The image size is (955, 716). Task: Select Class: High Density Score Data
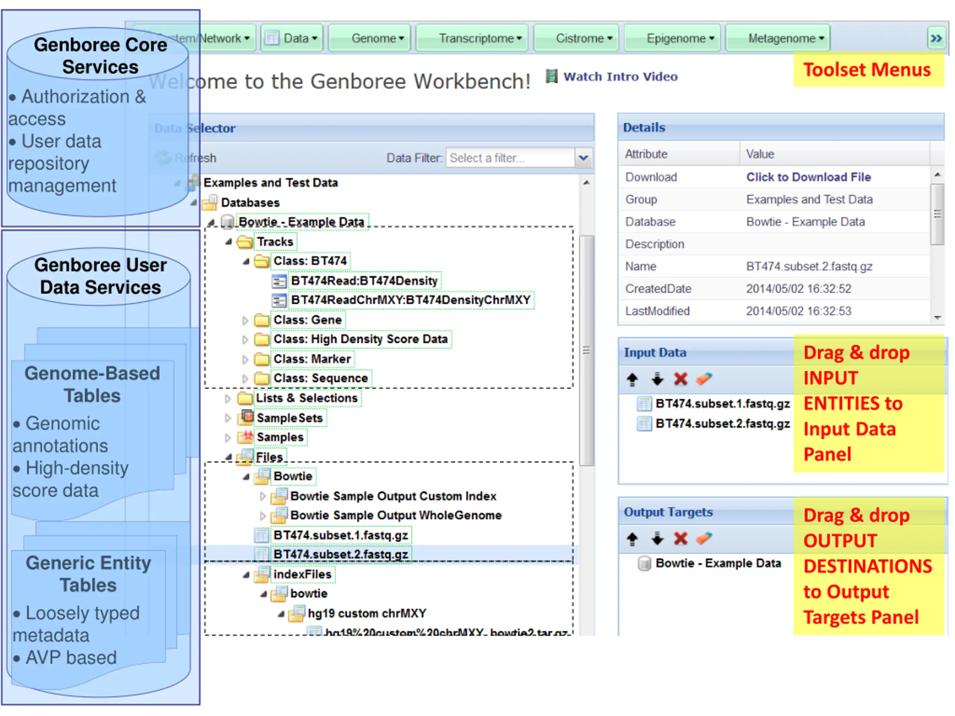360,339
